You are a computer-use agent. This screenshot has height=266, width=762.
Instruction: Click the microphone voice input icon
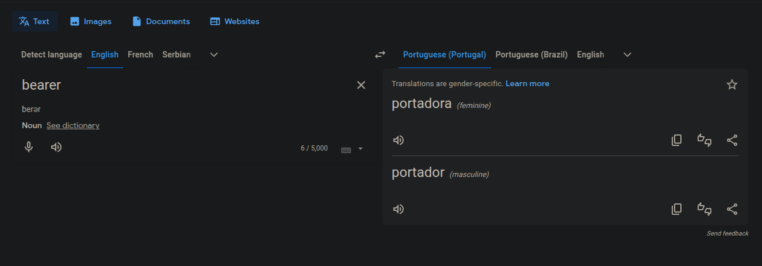coord(29,147)
